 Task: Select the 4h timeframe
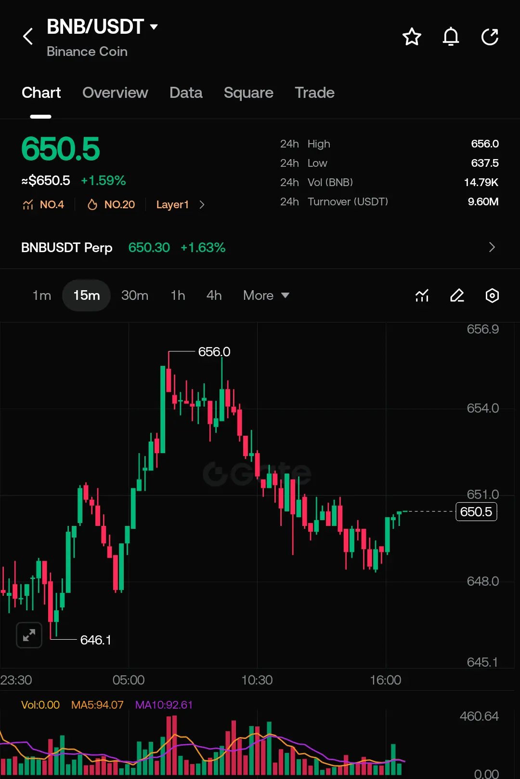coord(214,295)
